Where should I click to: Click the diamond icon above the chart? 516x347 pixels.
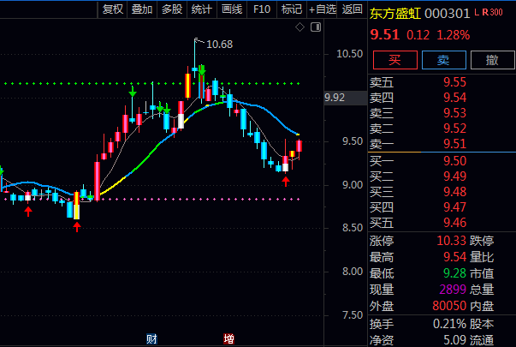(x=300, y=27)
